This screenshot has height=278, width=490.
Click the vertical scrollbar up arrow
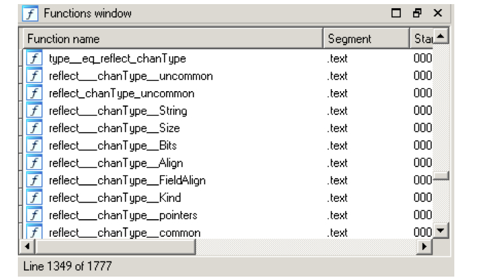[x=441, y=36]
